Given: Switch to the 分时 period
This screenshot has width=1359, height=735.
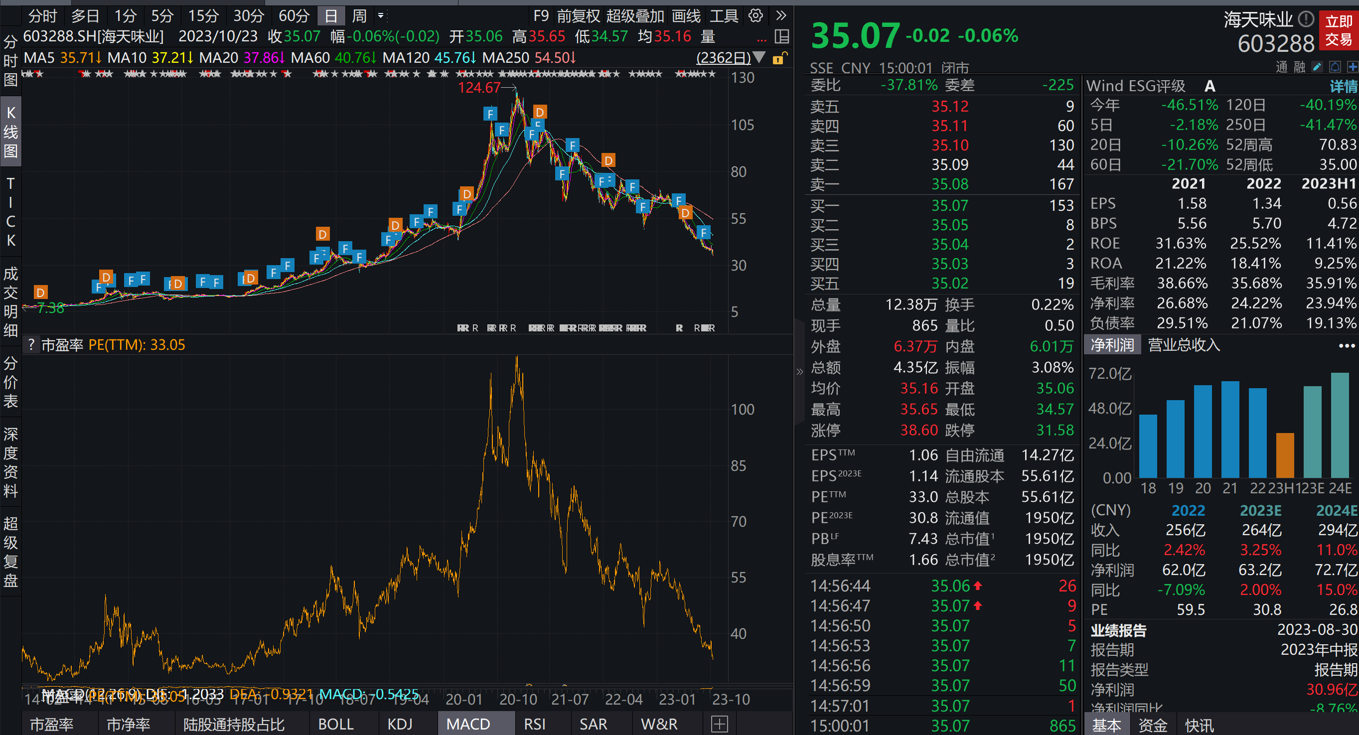Looking at the screenshot, I should coord(42,16).
